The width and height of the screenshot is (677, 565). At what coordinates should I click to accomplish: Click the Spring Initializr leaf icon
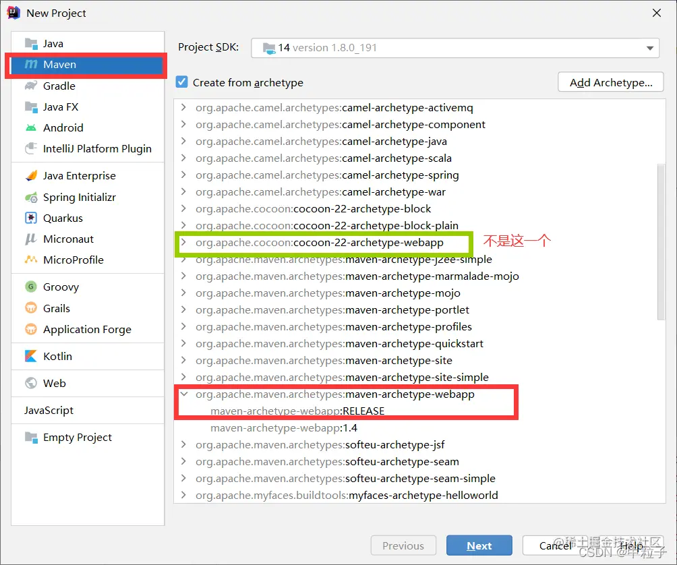(31, 198)
